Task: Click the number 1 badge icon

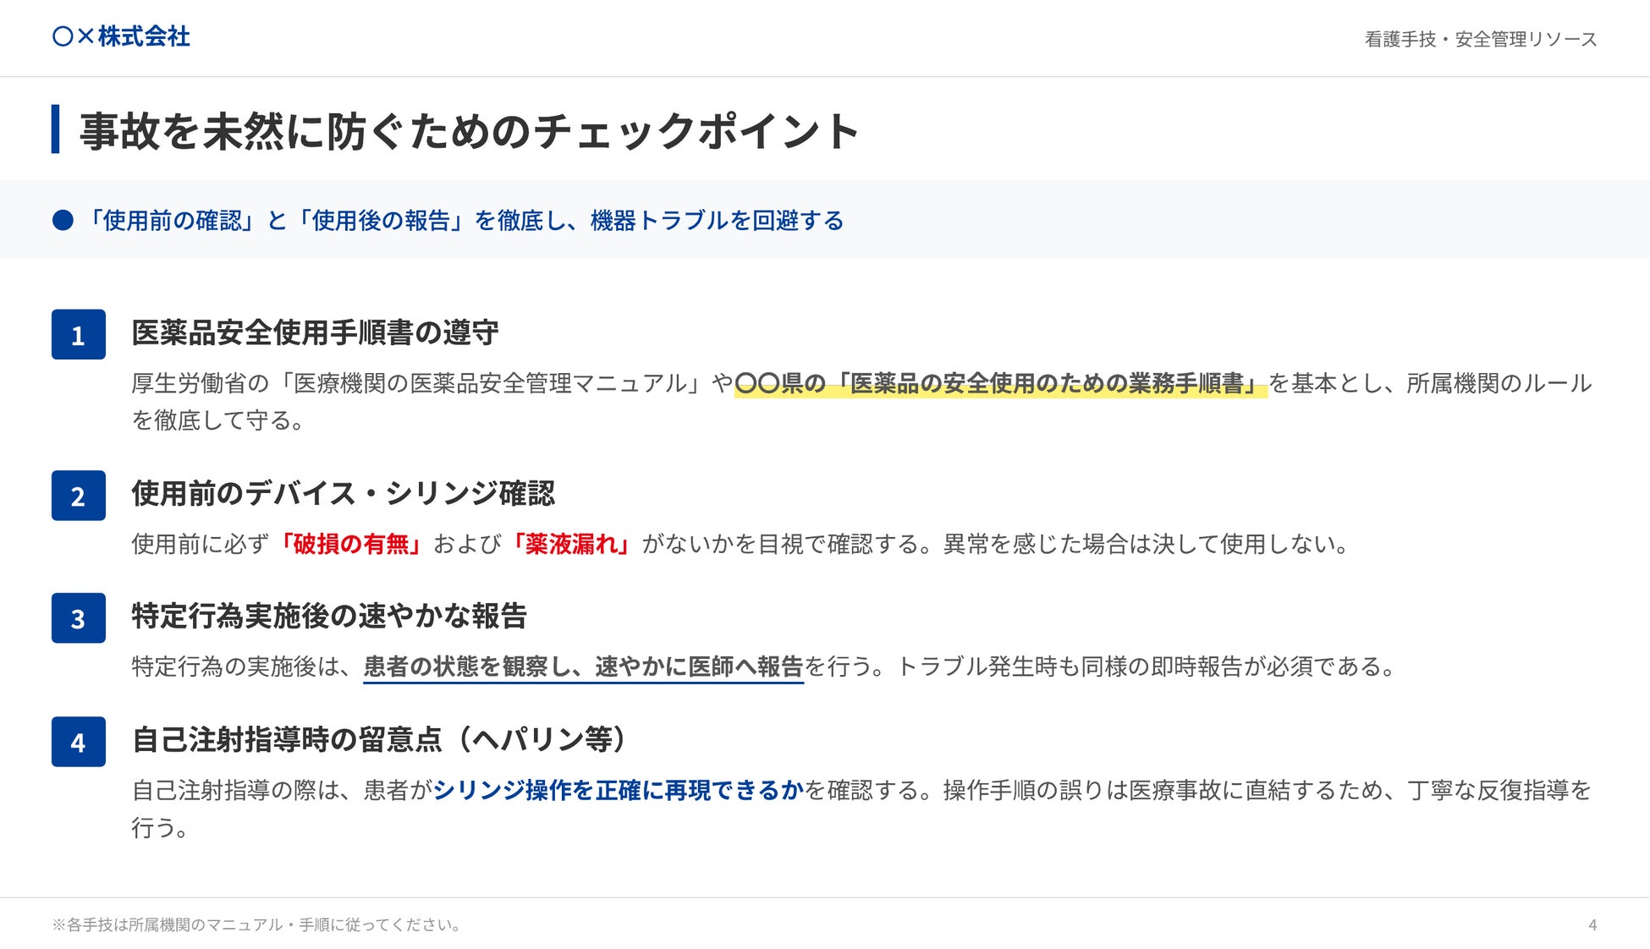Action: point(78,335)
